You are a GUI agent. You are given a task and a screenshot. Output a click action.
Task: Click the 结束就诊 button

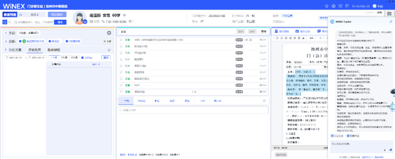[57, 15]
